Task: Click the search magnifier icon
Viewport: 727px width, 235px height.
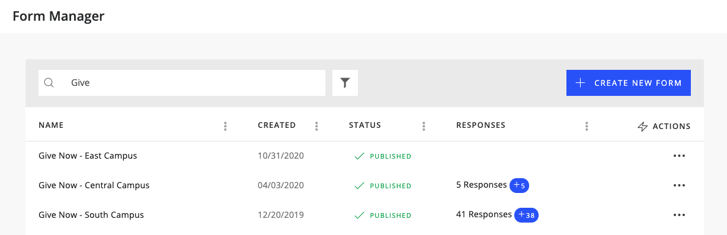Action: tap(49, 83)
